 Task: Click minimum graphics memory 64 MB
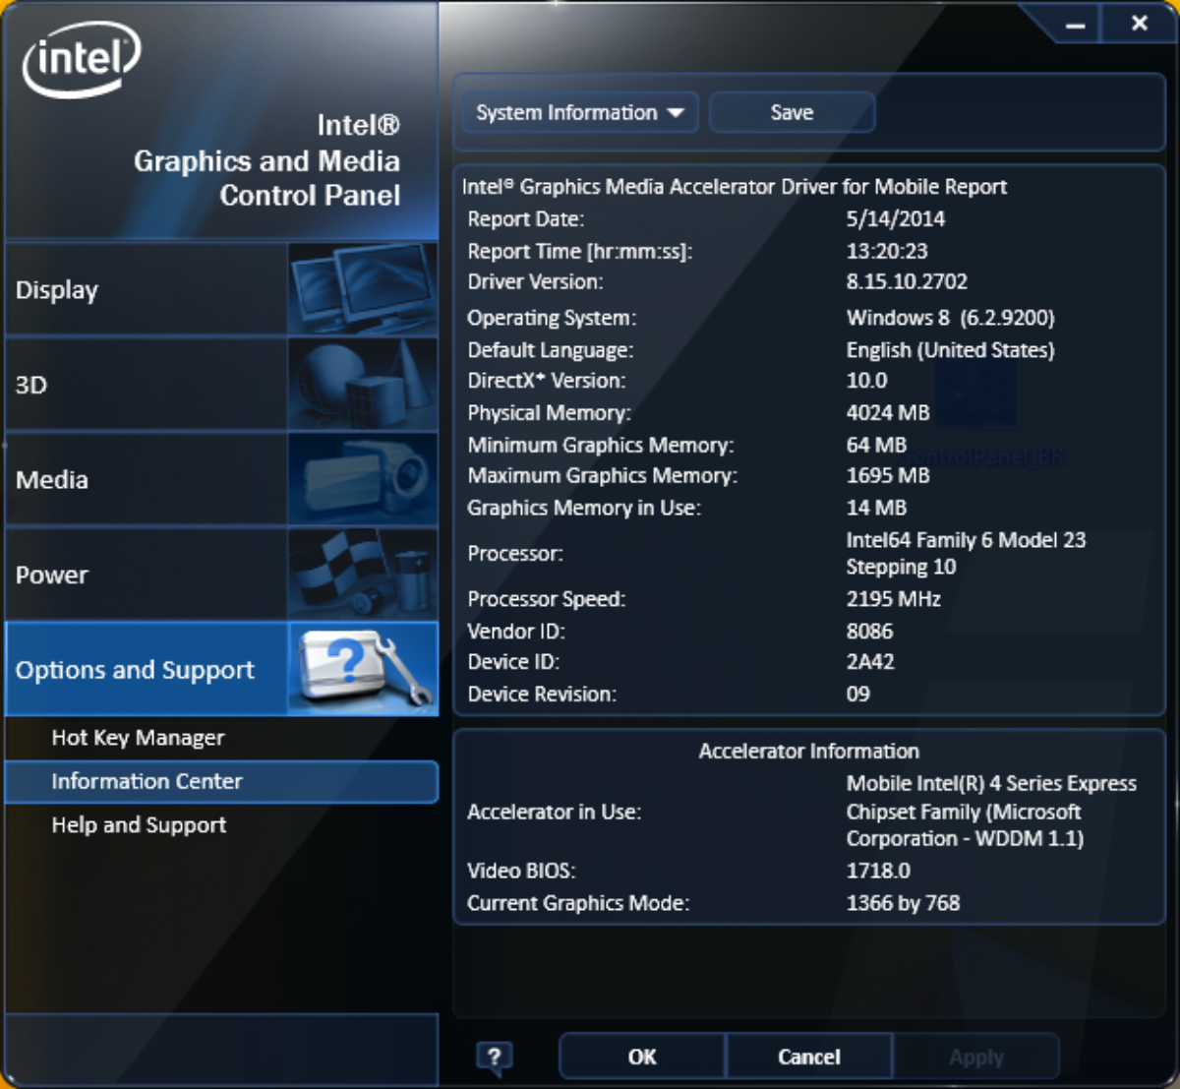(x=876, y=445)
